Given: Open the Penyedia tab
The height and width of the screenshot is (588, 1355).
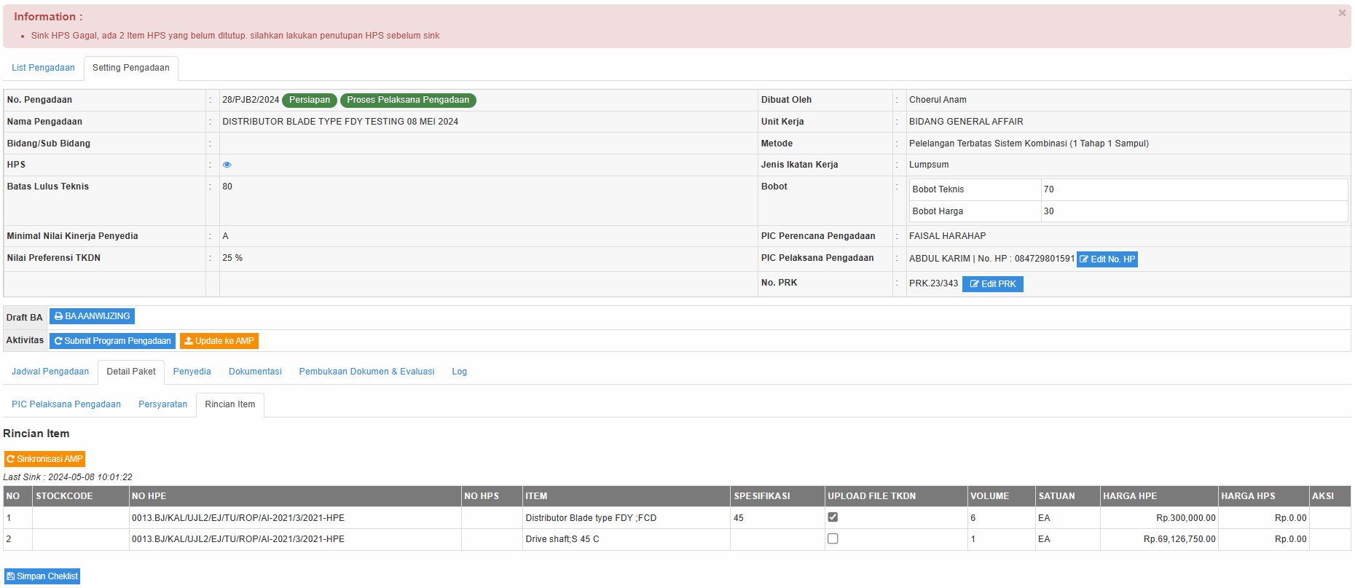Looking at the screenshot, I should click(192, 372).
